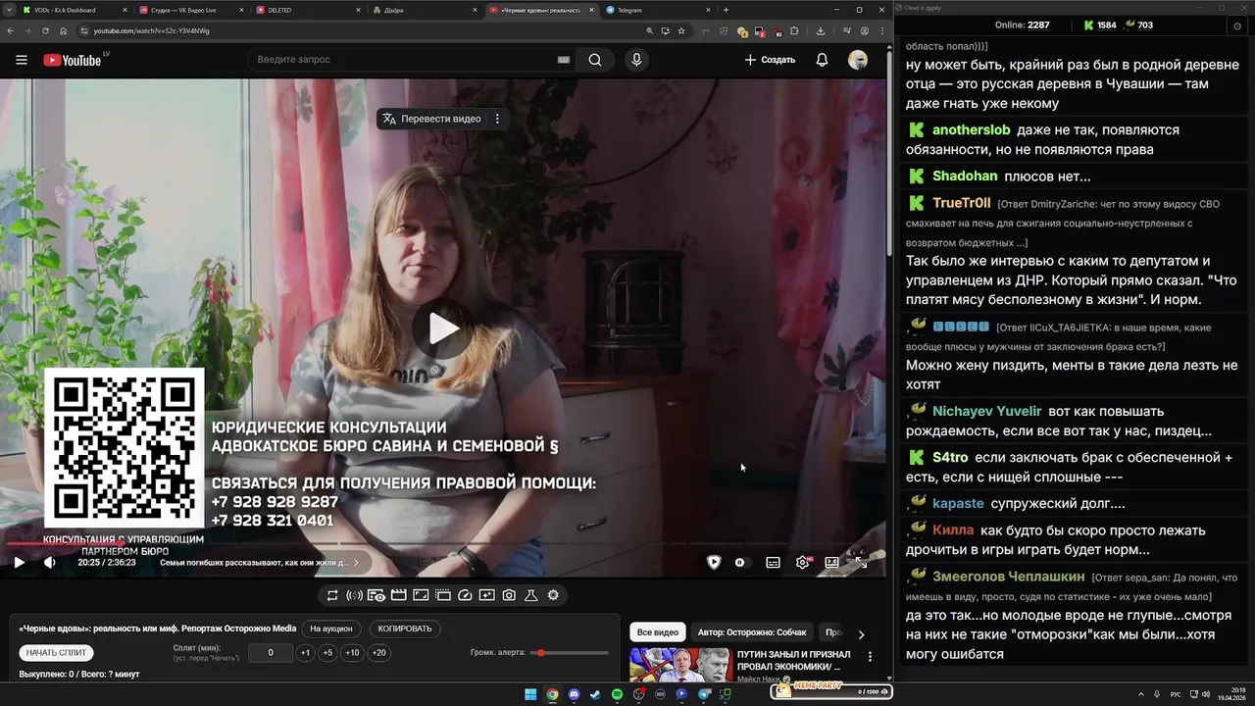Open three-dot menu for 'ПУТИН ЗАНЫЛ' video
This screenshot has width=1255, height=706.
(x=870, y=656)
